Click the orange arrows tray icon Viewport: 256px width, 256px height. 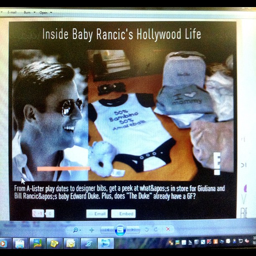pos(171,243)
